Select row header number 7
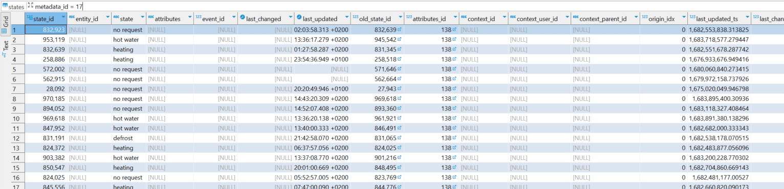784x189 pixels. tap(18, 89)
